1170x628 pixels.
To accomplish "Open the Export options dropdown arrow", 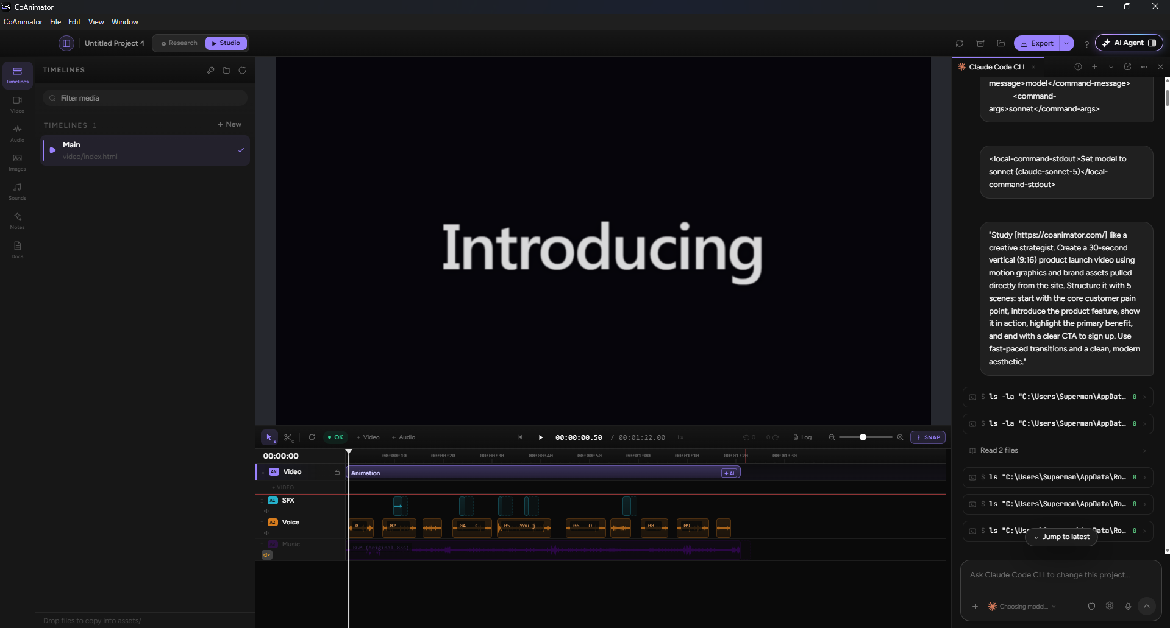I will pyautogui.click(x=1066, y=43).
